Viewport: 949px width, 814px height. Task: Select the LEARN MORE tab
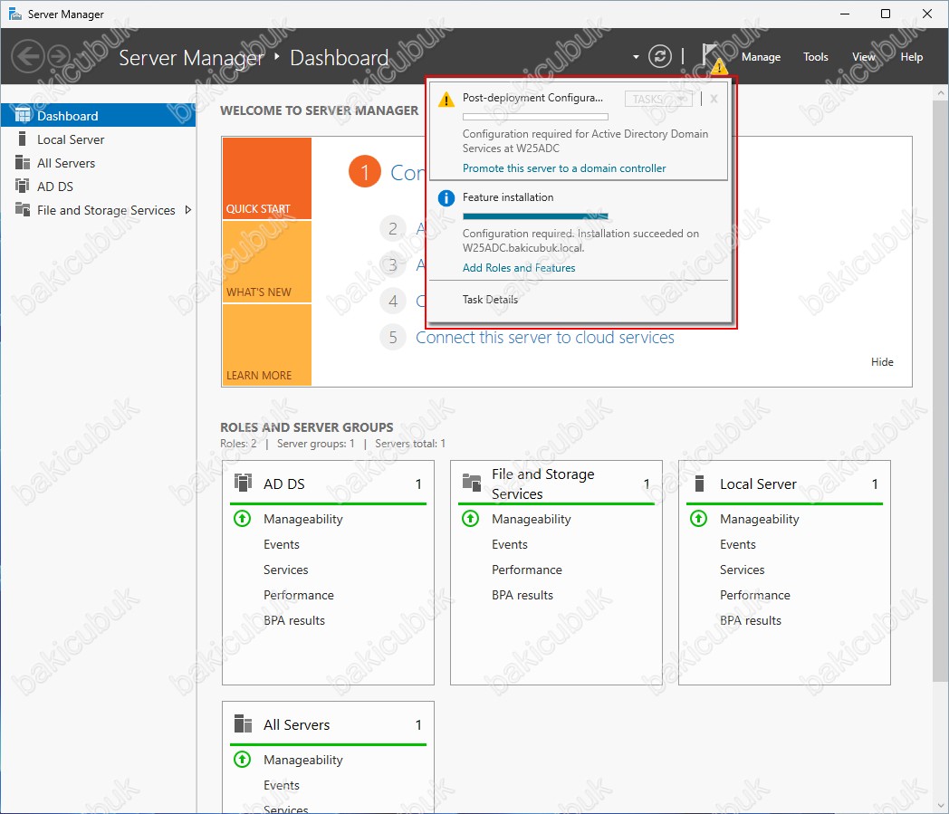pos(267,345)
